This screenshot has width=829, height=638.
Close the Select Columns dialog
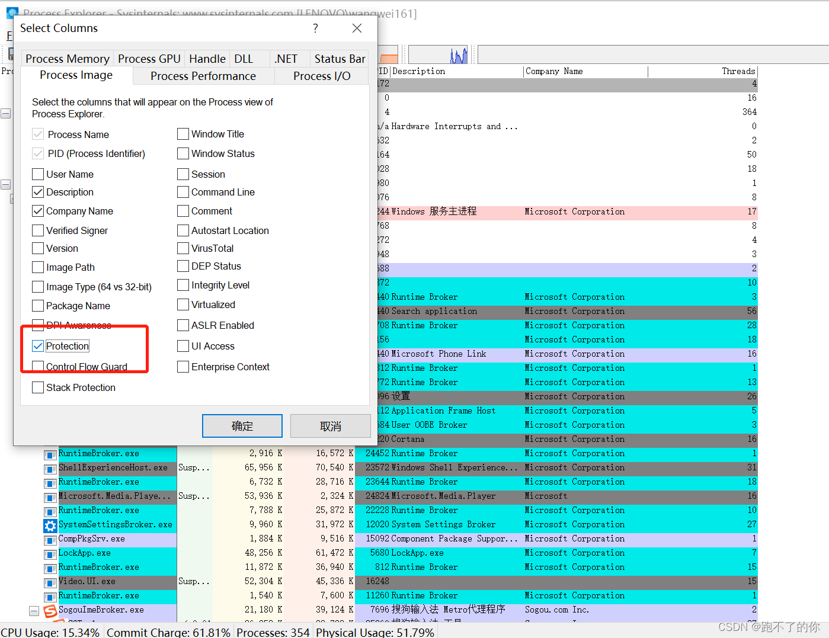coord(357,28)
